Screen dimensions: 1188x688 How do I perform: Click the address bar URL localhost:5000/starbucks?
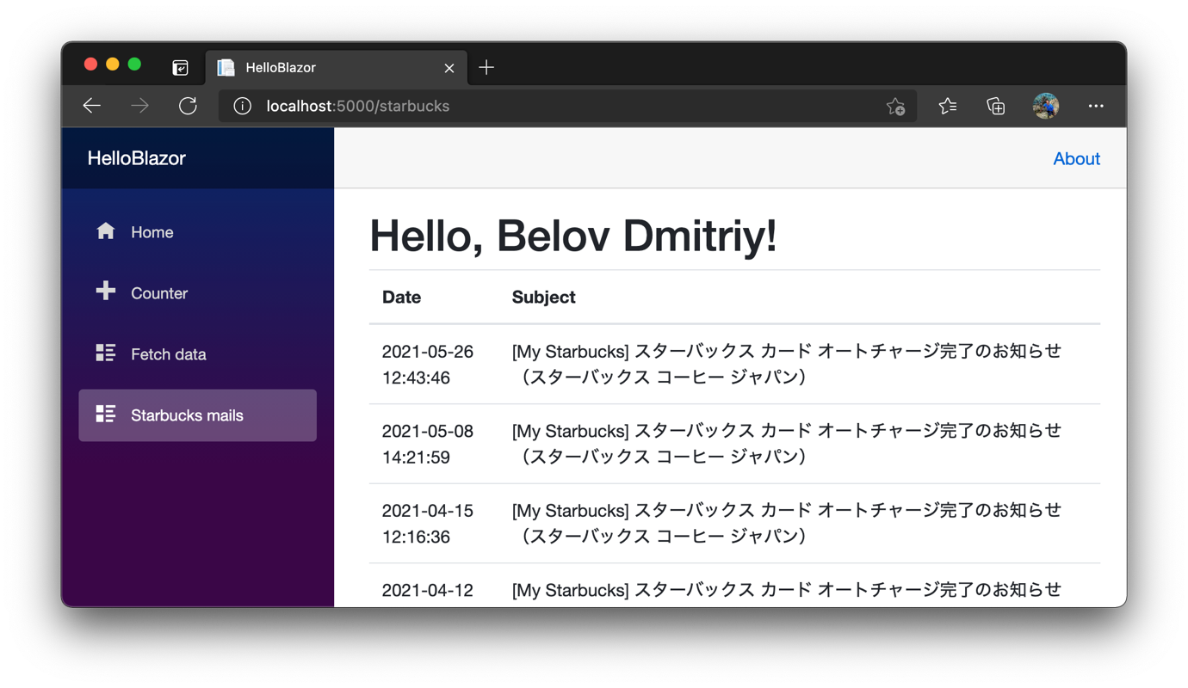tap(358, 106)
